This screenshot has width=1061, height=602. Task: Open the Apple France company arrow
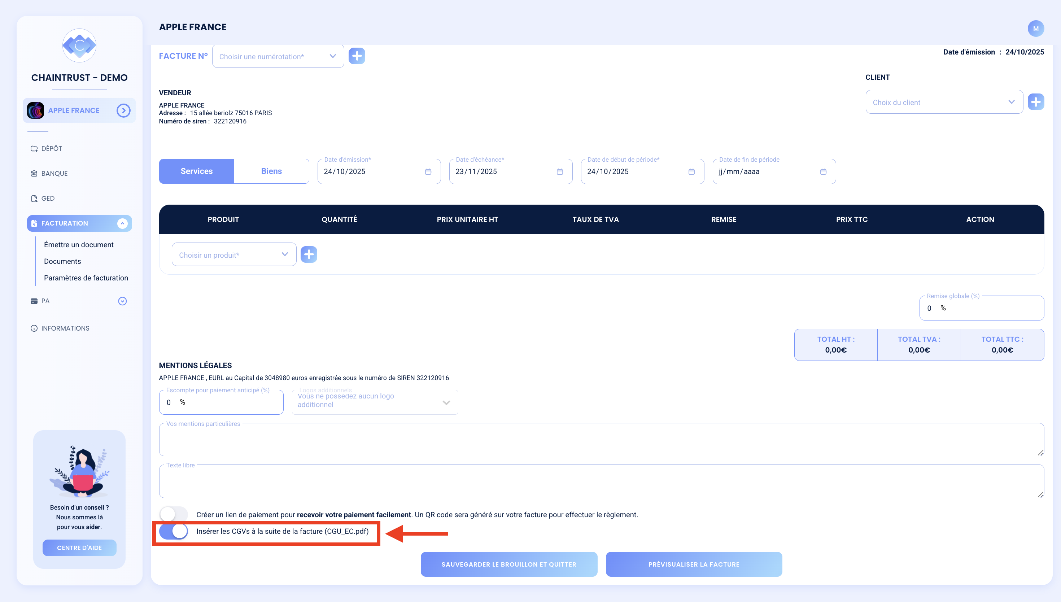point(123,110)
